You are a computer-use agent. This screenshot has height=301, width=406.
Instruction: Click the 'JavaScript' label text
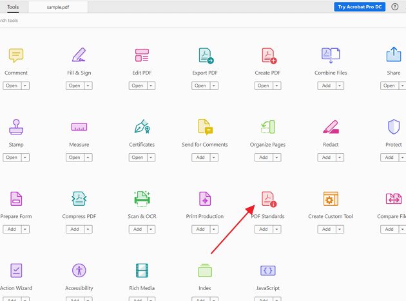[x=267, y=288]
